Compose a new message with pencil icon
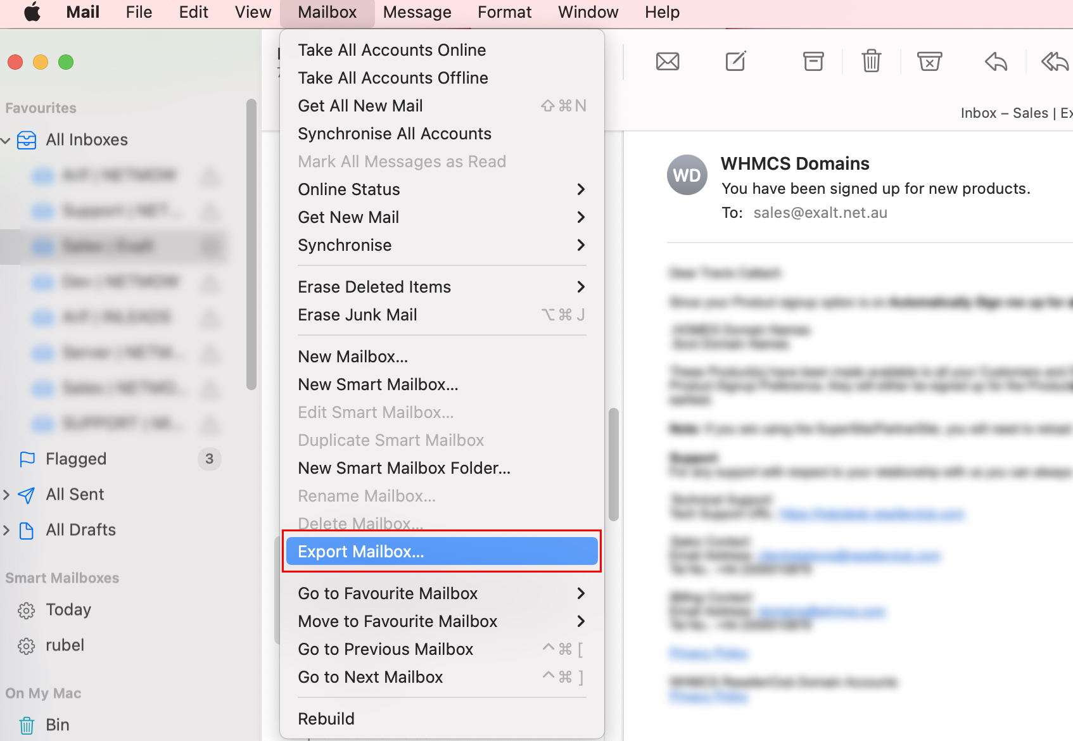 click(735, 61)
